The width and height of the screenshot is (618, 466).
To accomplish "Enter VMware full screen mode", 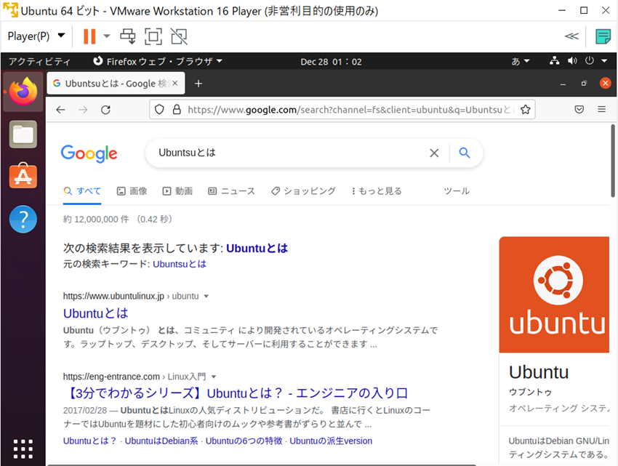I will (153, 36).
